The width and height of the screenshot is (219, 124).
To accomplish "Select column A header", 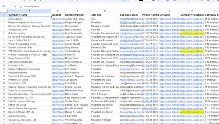I will click(x=29, y=11).
